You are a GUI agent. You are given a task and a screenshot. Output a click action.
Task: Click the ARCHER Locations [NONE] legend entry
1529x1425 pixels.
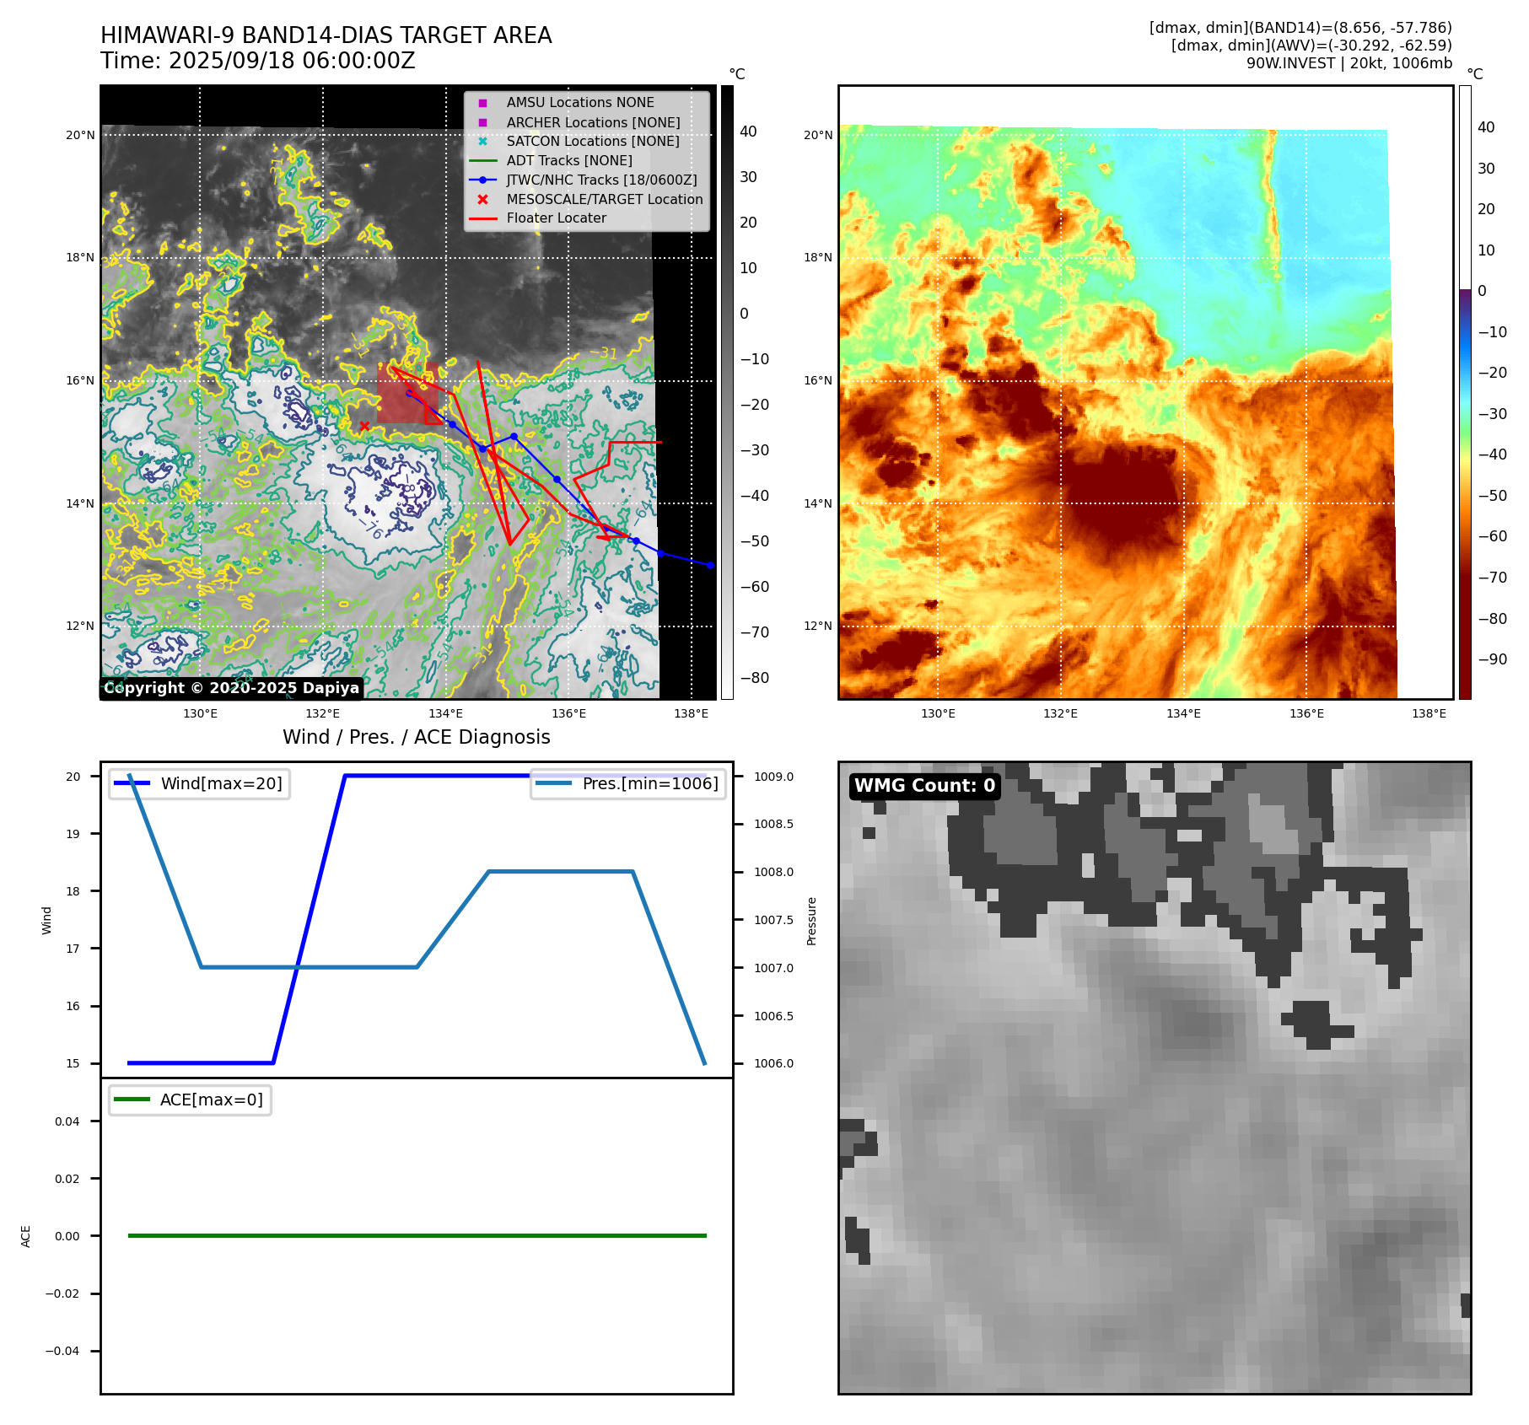click(579, 122)
